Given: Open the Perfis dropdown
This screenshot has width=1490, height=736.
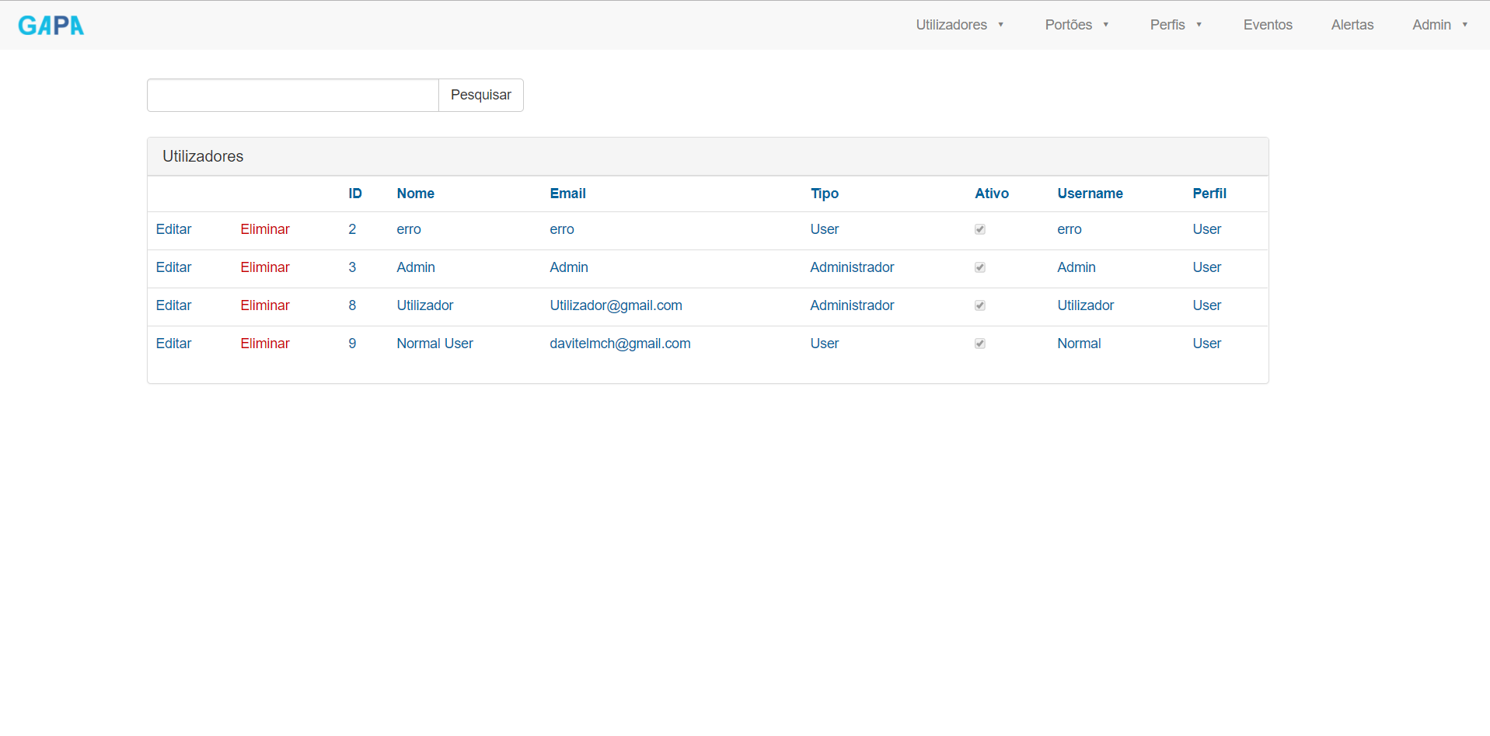Looking at the screenshot, I should pos(1176,25).
